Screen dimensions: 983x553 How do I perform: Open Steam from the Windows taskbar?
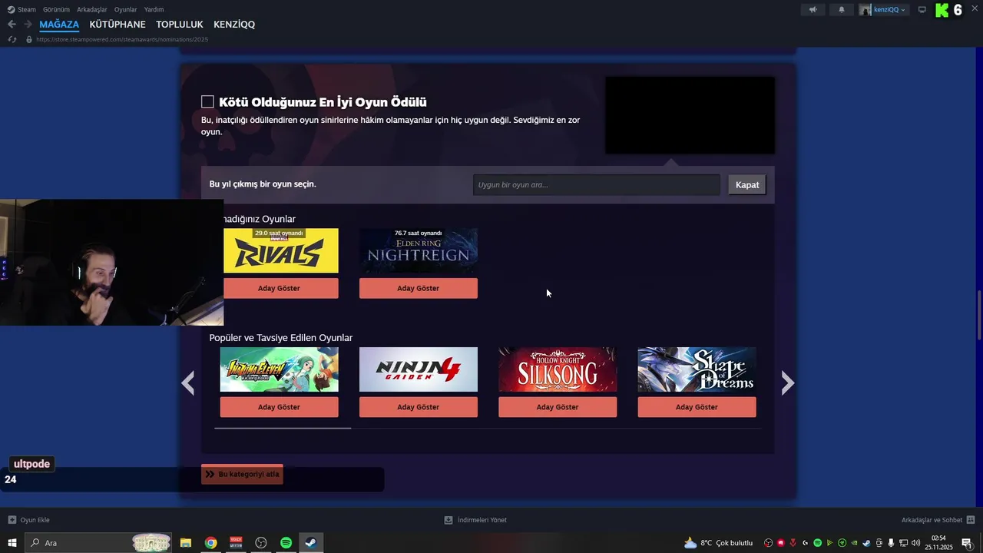311,543
